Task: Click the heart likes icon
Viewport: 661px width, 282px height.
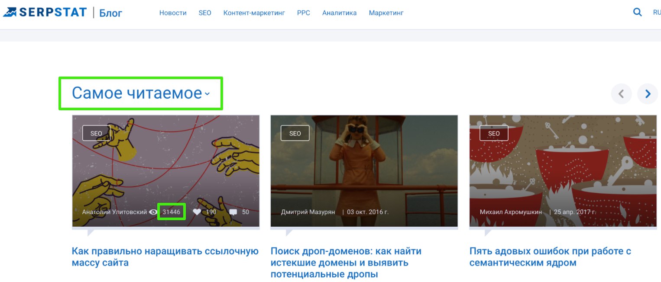Action: (x=197, y=212)
